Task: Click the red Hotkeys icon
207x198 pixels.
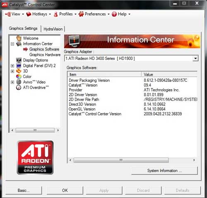Action: point(29,14)
